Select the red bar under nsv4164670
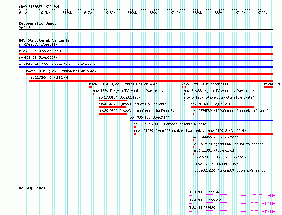The height and width of the screenshot is (215, 282). [x=112, y=107]
